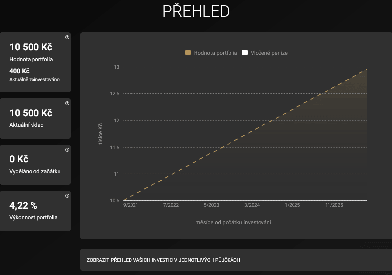Toggle Vložené peníze series in chart legend
392x275 pixels.
click(x=265, y=53)
